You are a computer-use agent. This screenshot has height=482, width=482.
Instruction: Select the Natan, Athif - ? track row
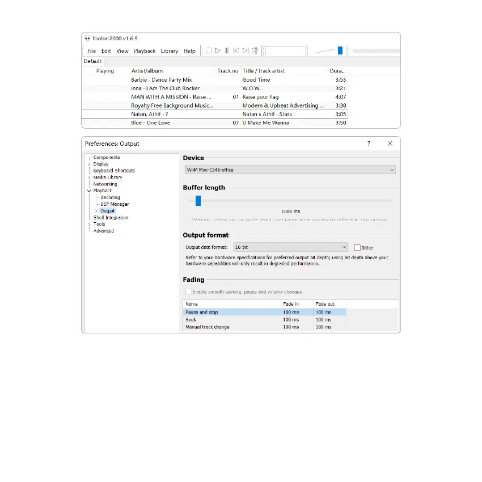pyautogui.click(x=215, y=114)
